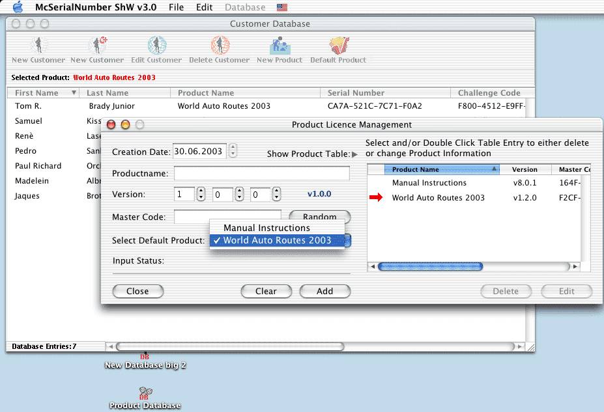Click the Random master code button
This screenshot has width=604, height=412.
pyautogui.click(x=319, y=217)
